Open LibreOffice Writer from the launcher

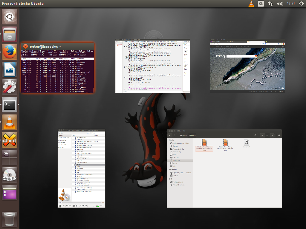click(10, 69)
